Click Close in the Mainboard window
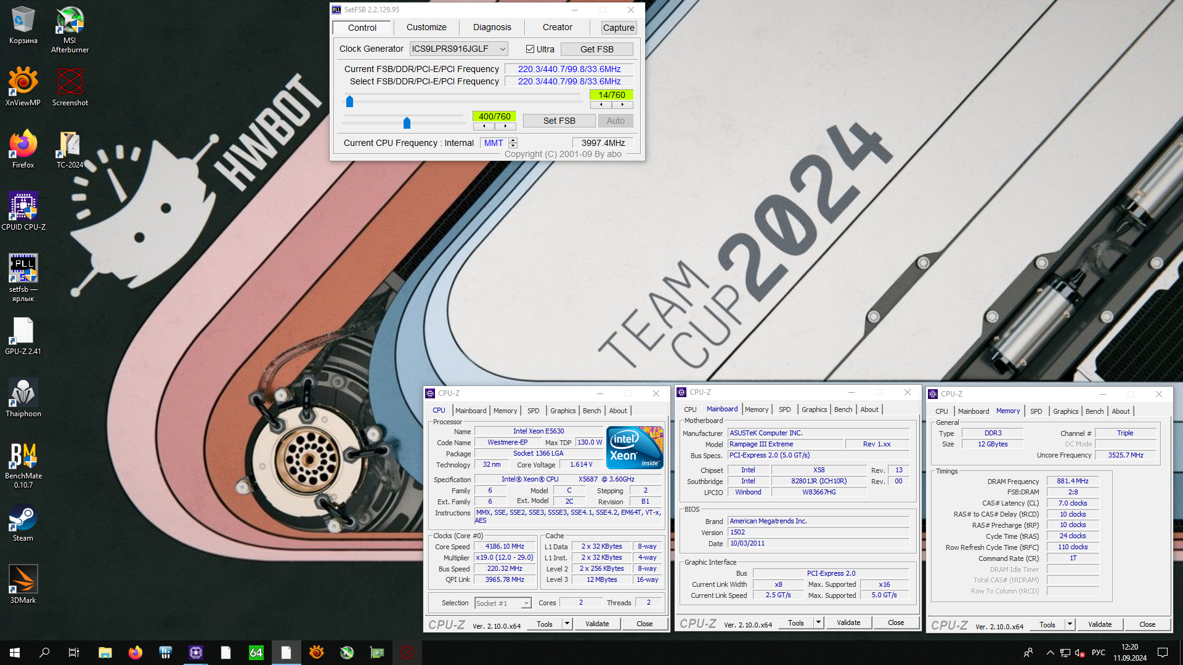The image size is (1183, 665). (896, 623)
